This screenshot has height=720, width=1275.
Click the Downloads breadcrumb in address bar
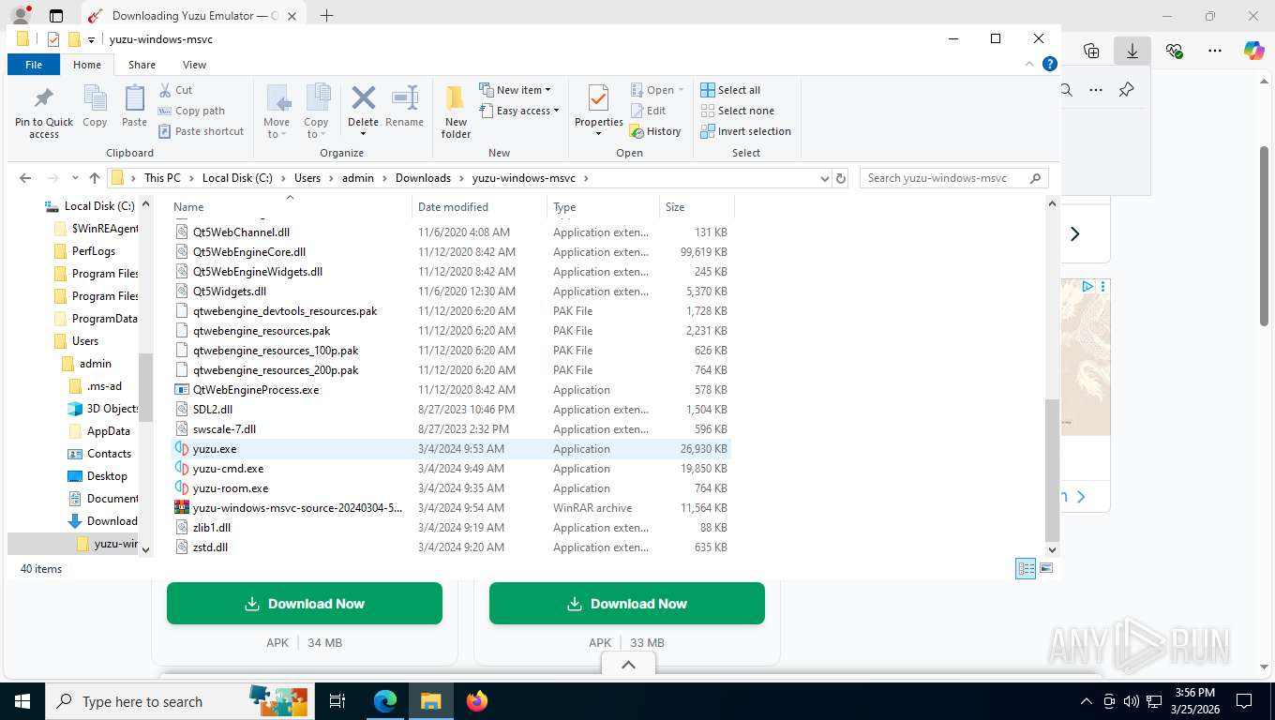[423, 178]
